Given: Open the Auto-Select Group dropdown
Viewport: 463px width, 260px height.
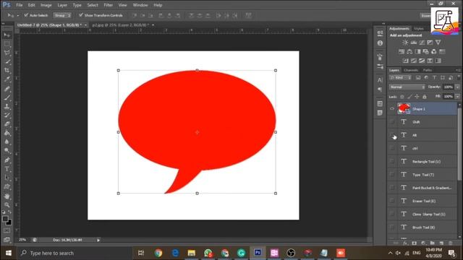Looking at the screenshot, I should click(x=62, y=15).
